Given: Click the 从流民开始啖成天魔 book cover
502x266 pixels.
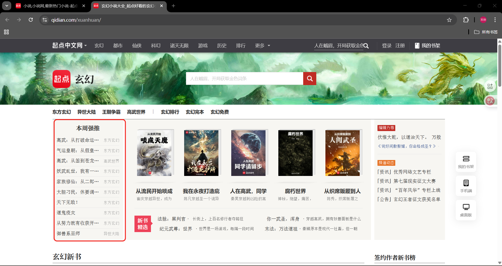Looking at the screenshot, I should coord(154,153).
